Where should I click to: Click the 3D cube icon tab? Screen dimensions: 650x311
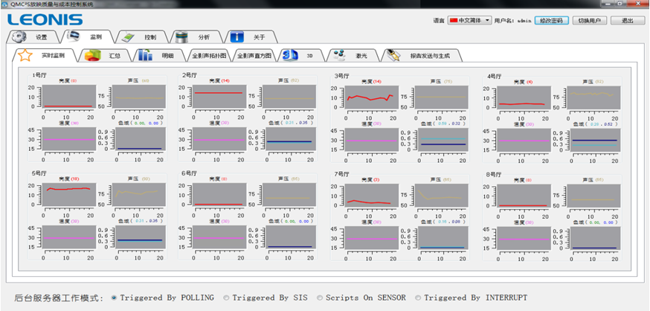290,55
